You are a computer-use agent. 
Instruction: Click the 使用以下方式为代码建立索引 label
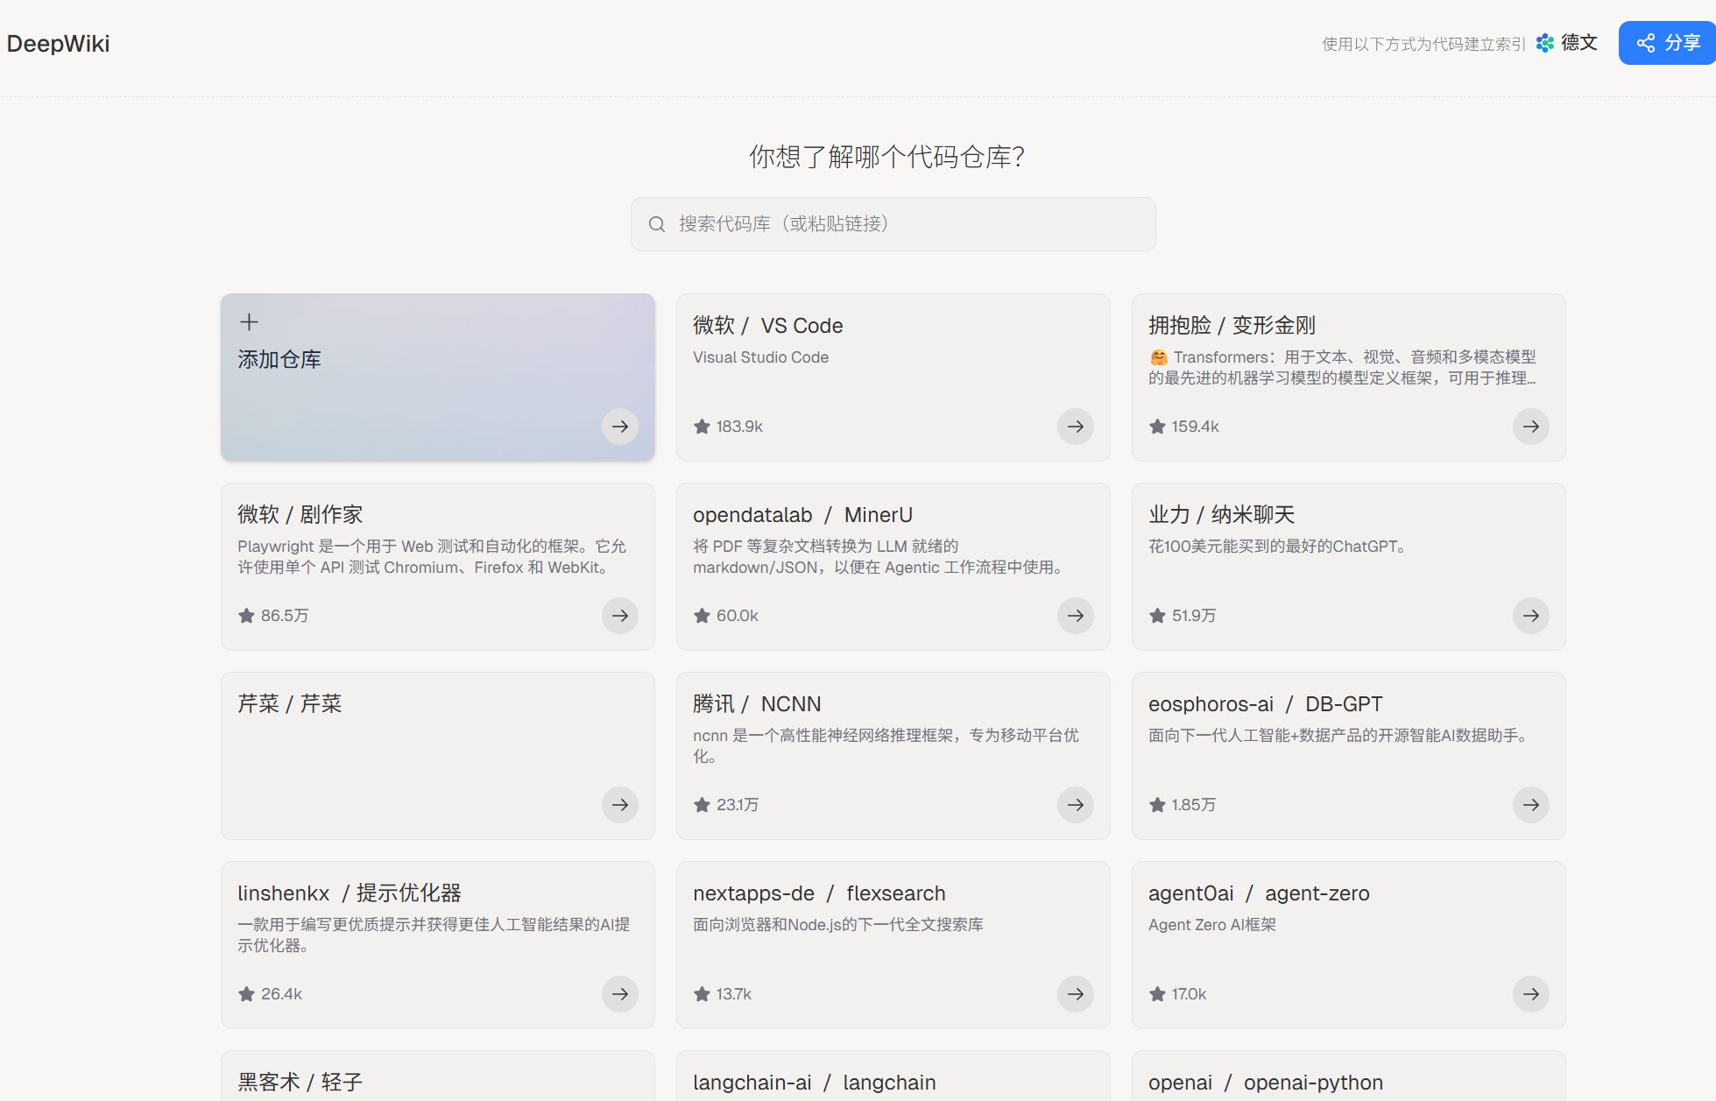coord(1424,44)
